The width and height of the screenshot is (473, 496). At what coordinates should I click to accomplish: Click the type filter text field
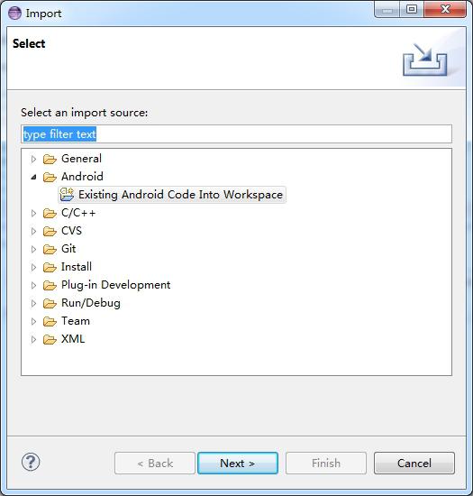[x=236, y=134]
